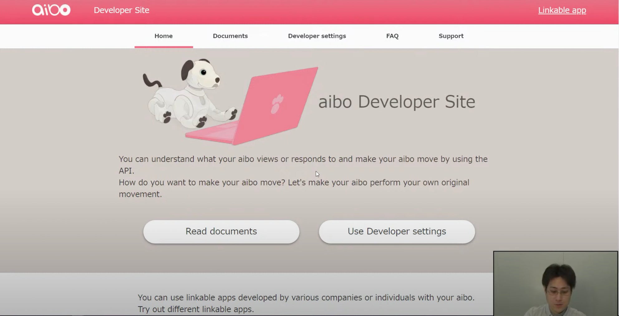Go to Developer settings tab
This screenshot has height=316, width=619.
point(317,36)
